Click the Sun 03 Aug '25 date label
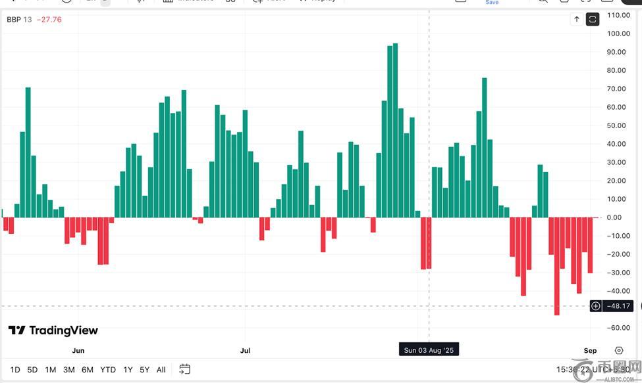This screenshot has height=383, width=642. 429,350
